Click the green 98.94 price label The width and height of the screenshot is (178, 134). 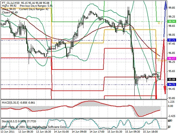[x=172, y=21]
